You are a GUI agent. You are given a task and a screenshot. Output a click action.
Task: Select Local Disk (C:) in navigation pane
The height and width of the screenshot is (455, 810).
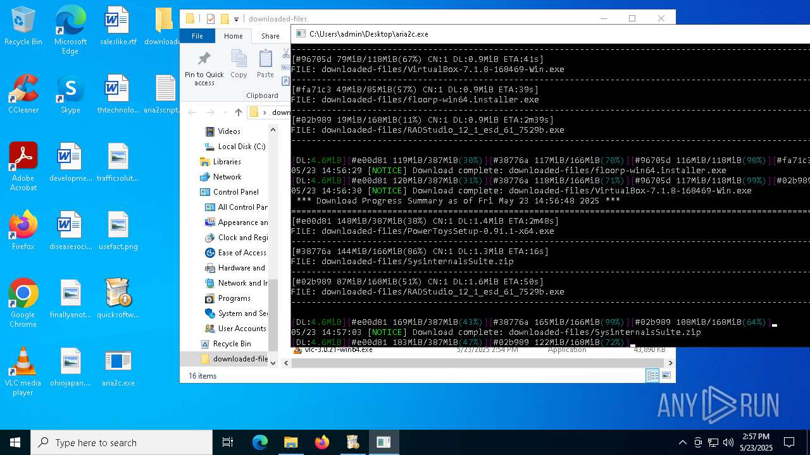235,147
